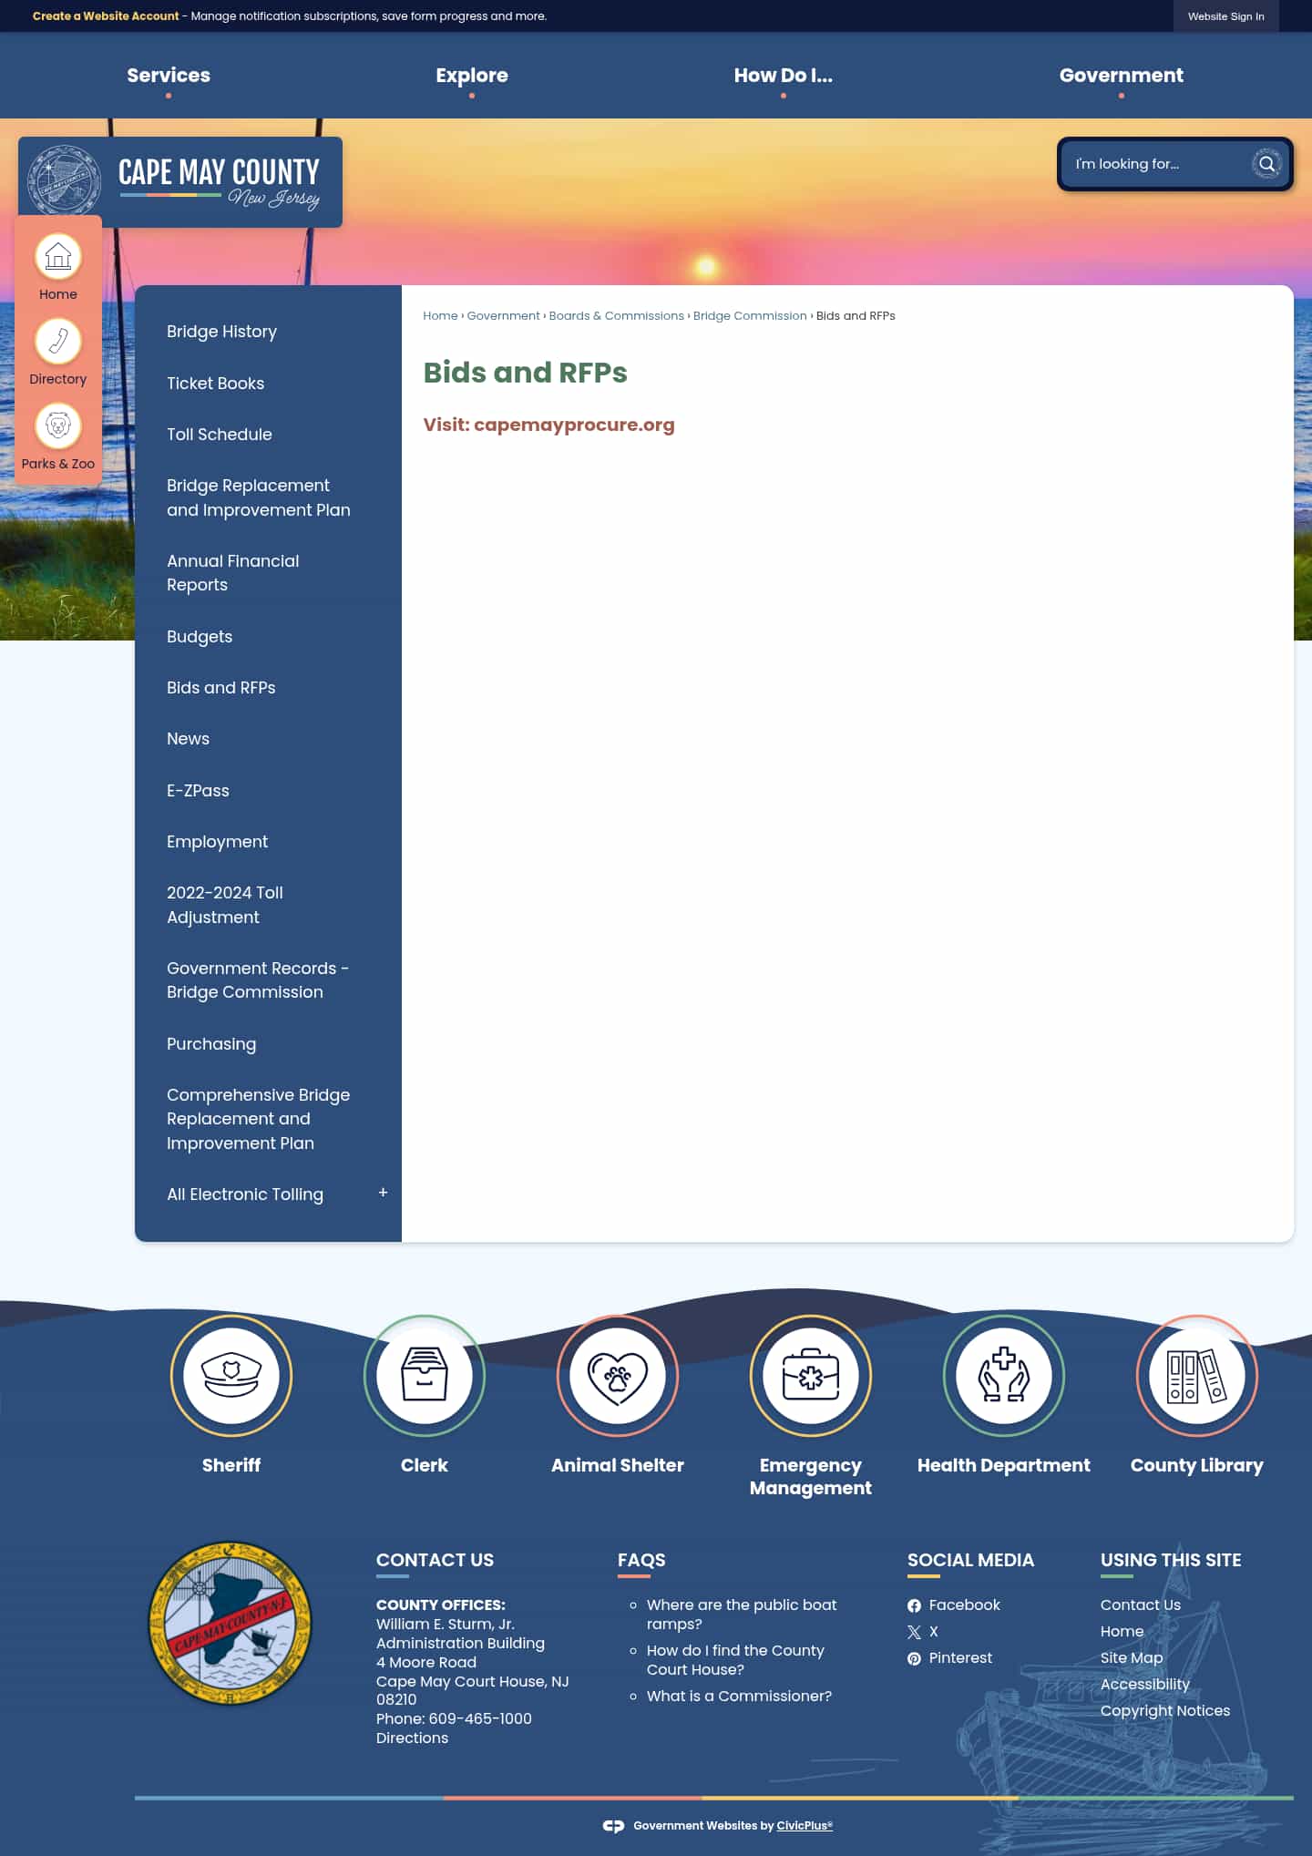Select Purchasing in sidebar
The width and height of the screenshot is (1312, 1856).
click(x=211, y=1044)
